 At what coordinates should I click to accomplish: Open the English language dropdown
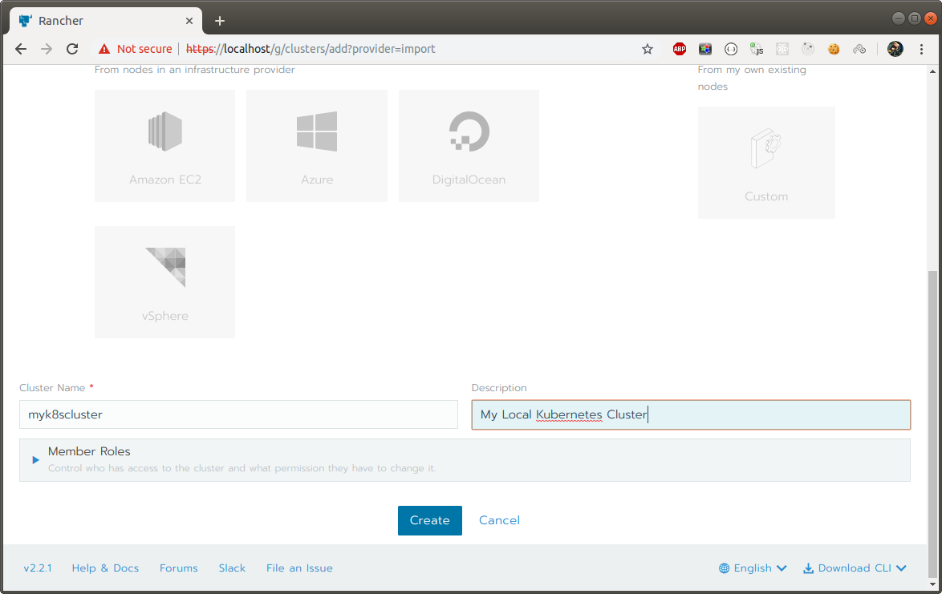click(753, 568)
